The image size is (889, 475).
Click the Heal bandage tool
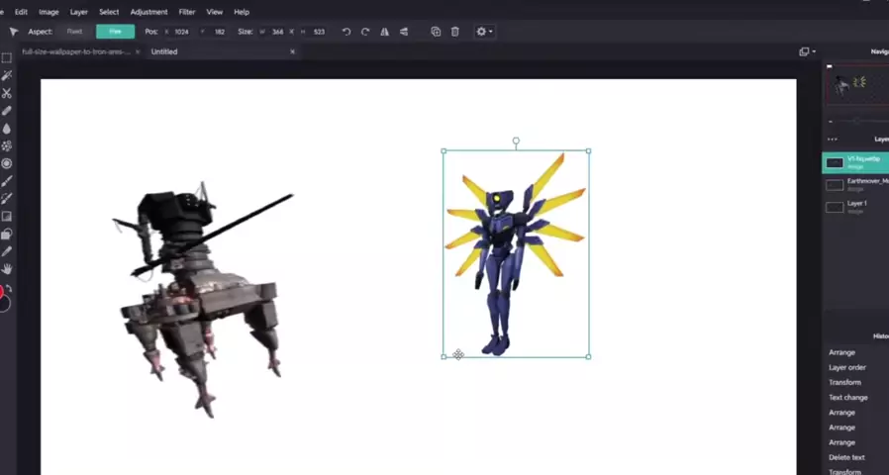tap(7, 111)
